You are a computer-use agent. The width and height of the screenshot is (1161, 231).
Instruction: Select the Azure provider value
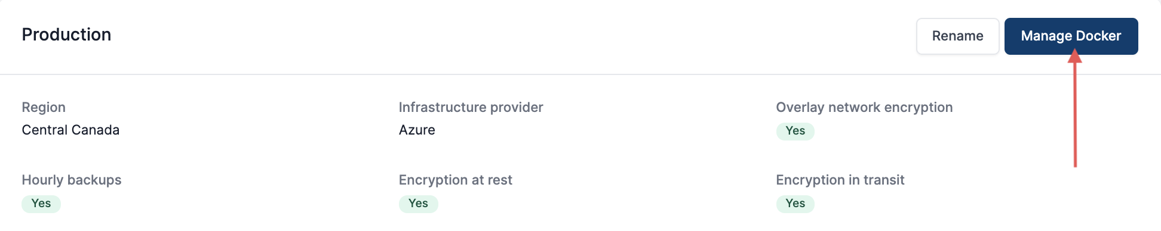click(x=417, y=130)
